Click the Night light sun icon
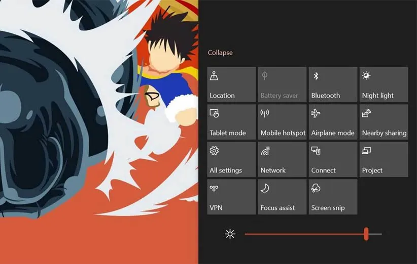The width and height of the screenshot is (417, 264). (366, 76)
